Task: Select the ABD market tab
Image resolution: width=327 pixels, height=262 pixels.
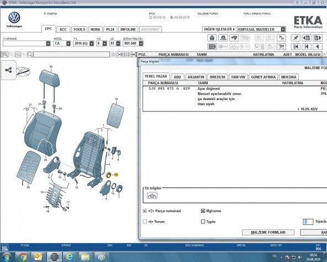Action: (177, 77)
